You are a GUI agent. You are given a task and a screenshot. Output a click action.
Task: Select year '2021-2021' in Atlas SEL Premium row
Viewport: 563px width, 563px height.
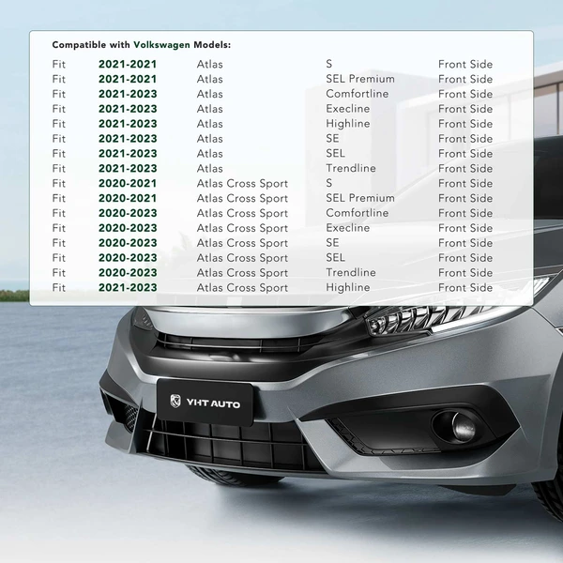(128, 79)
